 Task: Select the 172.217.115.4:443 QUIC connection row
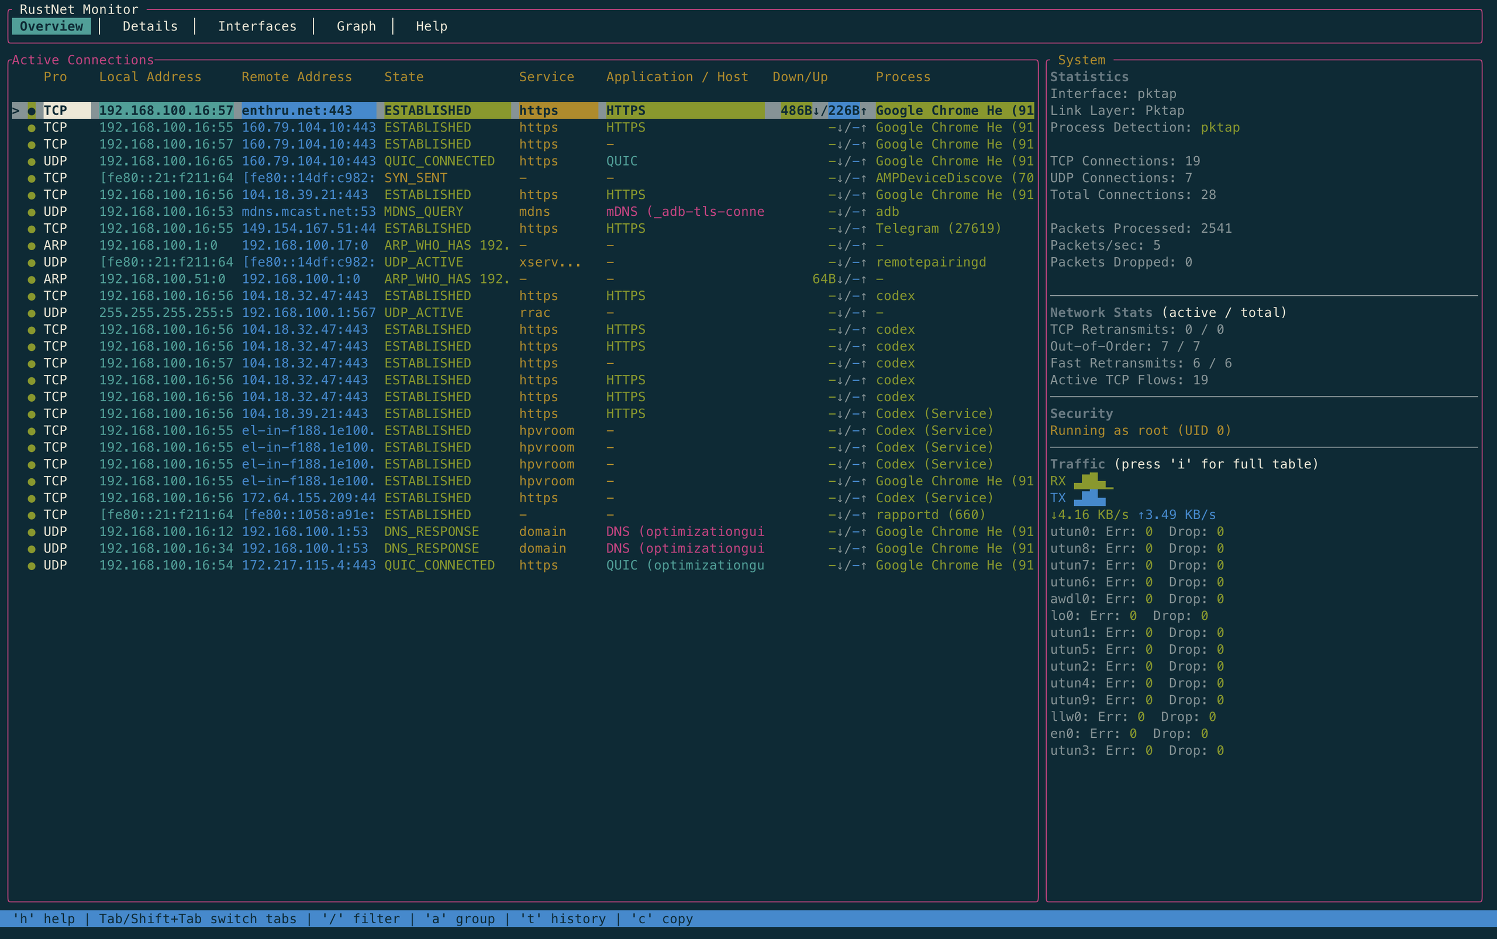pos(523,565)
